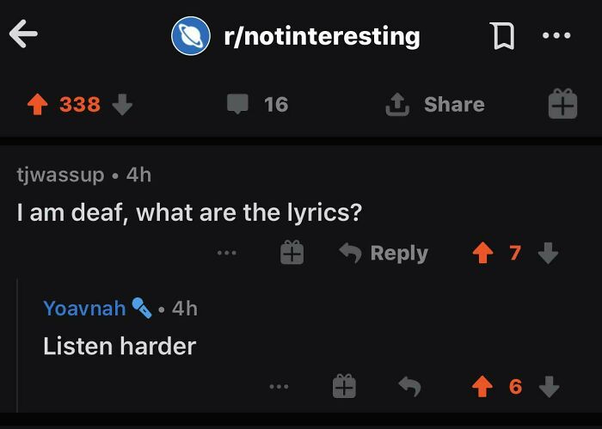The height and width of the screenshot is (429, 602).
Task: Upvote the post with 338 points
Action: [x=36, y=105]
